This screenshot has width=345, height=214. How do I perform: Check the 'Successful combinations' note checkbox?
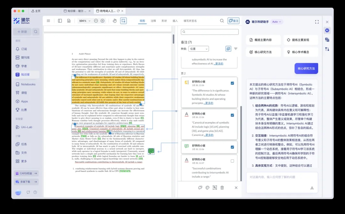click(x=232, y=161)
